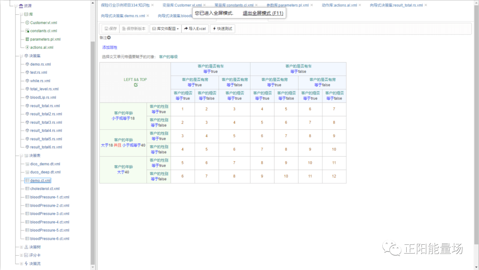Click the 保存 save button

tap(110, 29)
